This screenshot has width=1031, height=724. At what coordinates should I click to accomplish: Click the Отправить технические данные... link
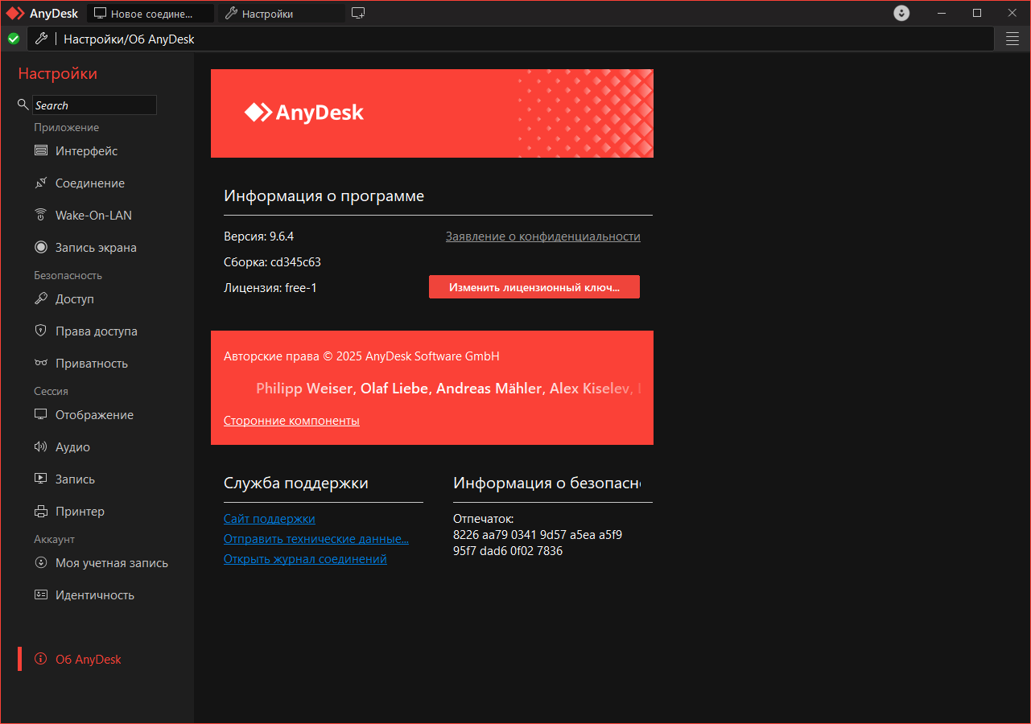[316, 539]
